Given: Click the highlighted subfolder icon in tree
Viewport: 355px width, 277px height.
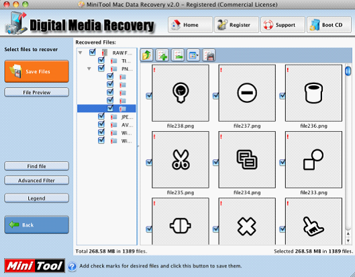Looking at the screenshot, I should 123,109.
